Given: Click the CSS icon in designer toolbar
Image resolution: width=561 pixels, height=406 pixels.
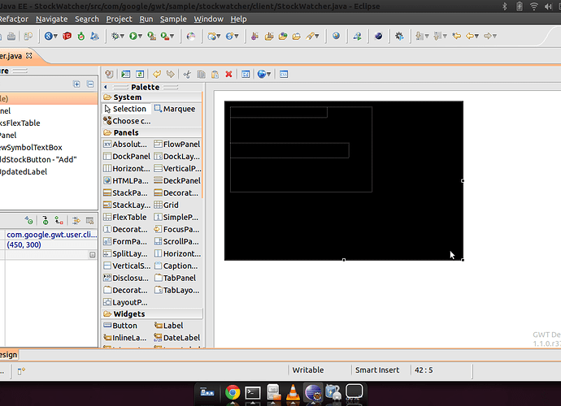Looking at the screenshot, I should click(x=284, y=74).
